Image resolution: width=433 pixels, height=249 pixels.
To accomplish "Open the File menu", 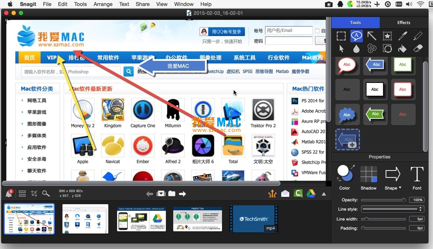I will click(x=47, y=4).
